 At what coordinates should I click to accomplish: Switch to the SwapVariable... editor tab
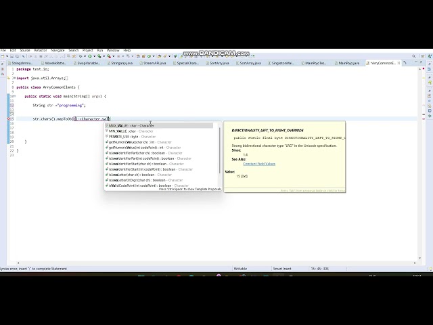[x=89, y=63]
